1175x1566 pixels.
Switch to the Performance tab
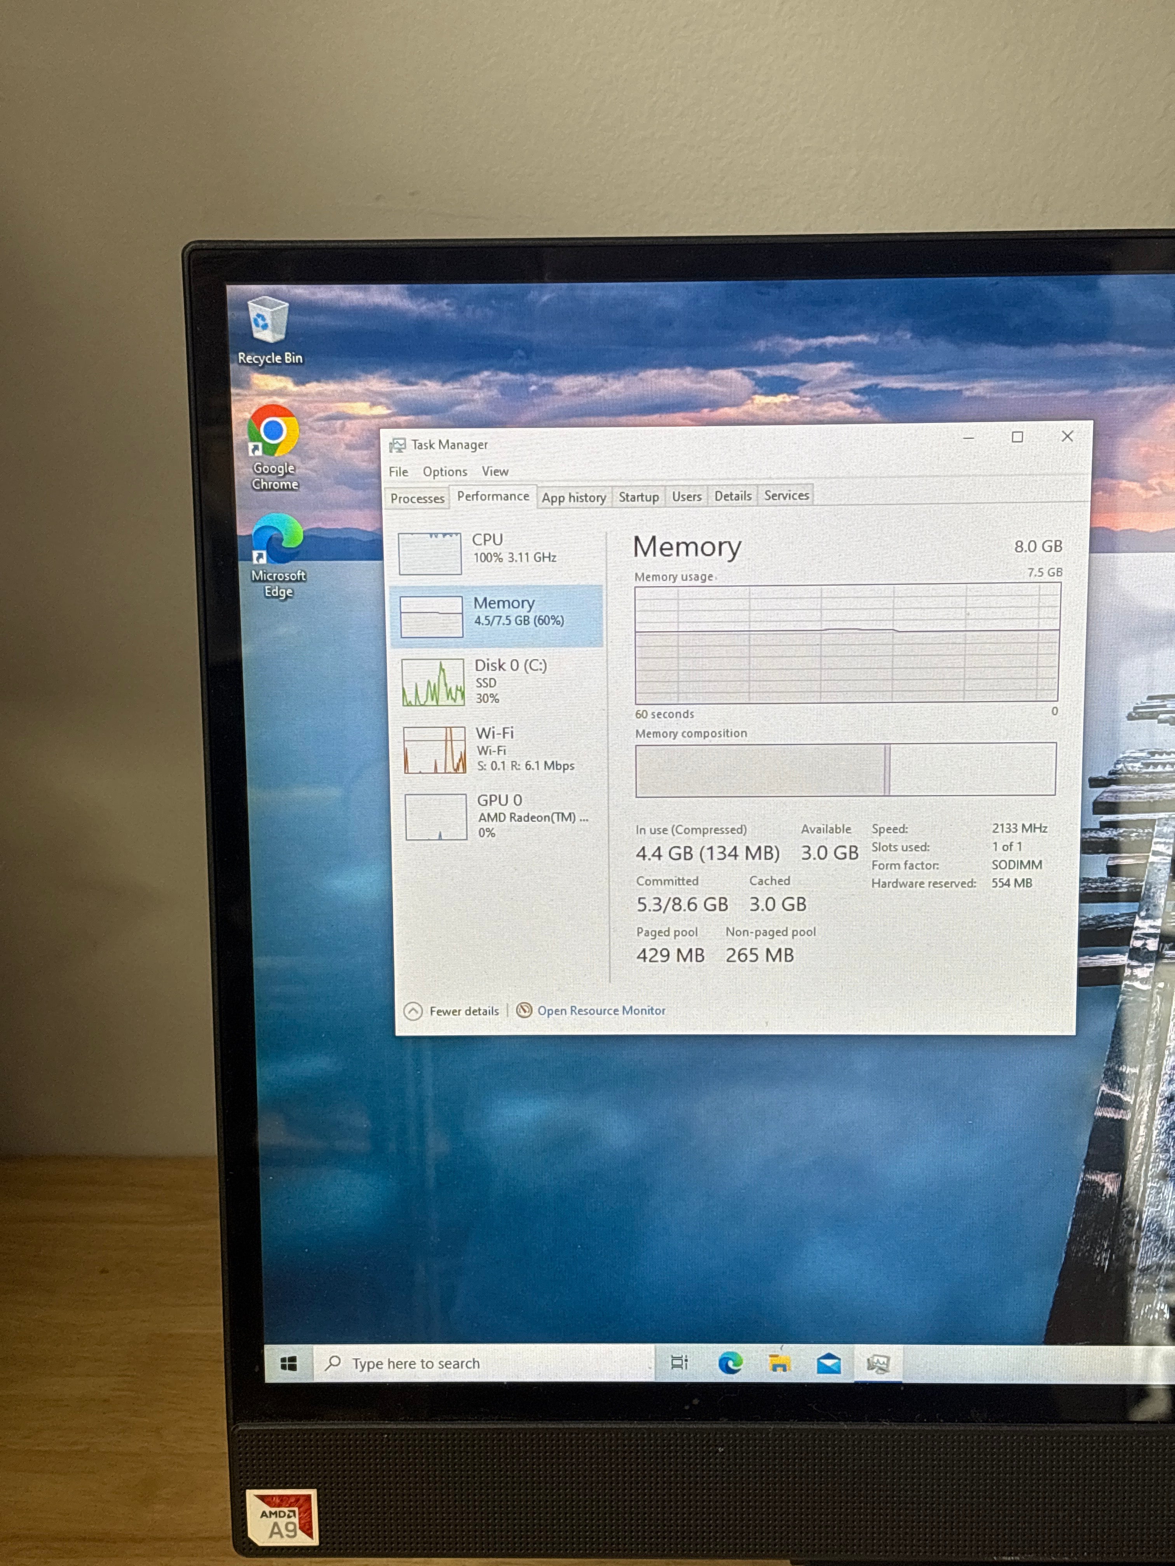[493, 496]
